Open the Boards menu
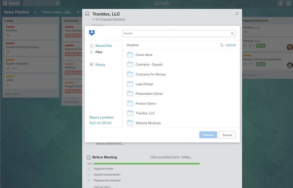Screen dimensions: 293x188 (11, 3)
